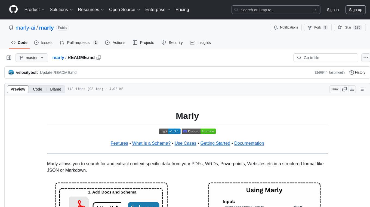Focus the Search or jump to field
The height and width of the screenshot is (207, 370).
coord(276,10)
